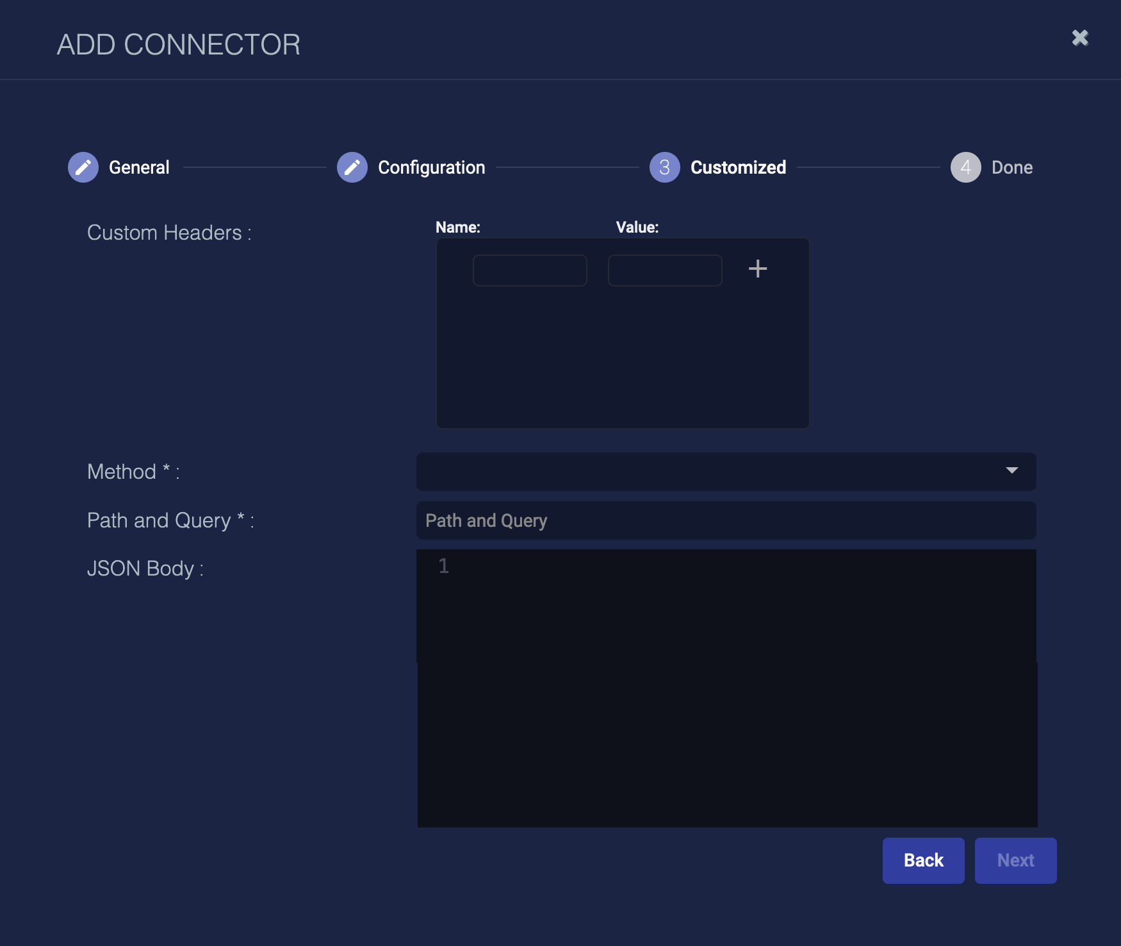Close the Add Connector dialog
The height and width of the screenshot is (946, 1121).
tap(1080, 38)
